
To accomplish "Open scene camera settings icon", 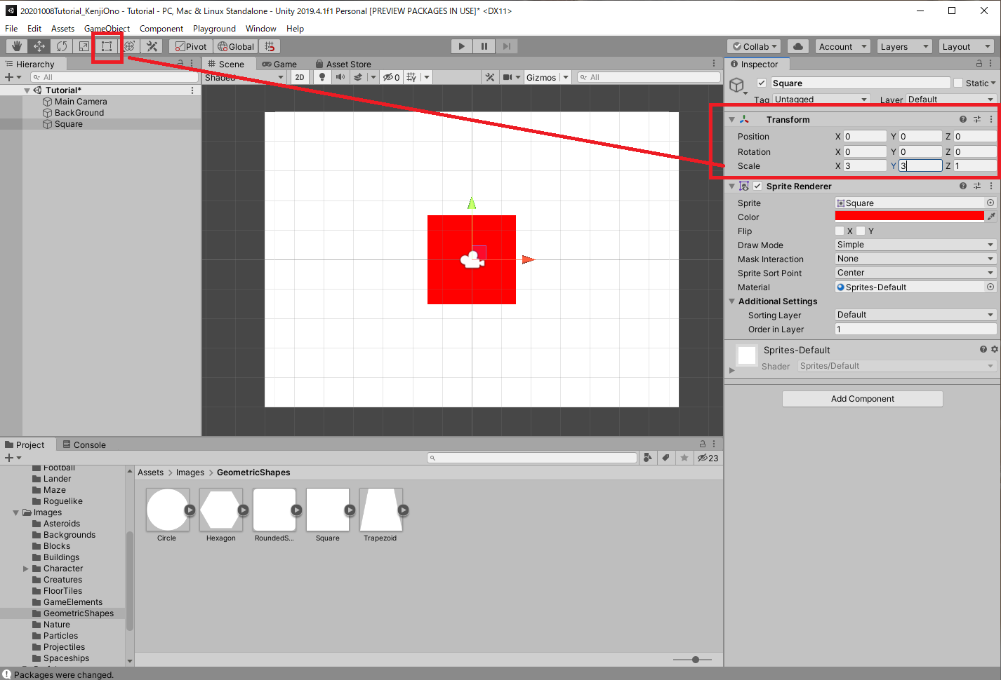I will point(508,77).
